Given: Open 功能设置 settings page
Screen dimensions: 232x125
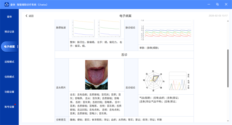Looking at the screenshot, I should (9, 92).
